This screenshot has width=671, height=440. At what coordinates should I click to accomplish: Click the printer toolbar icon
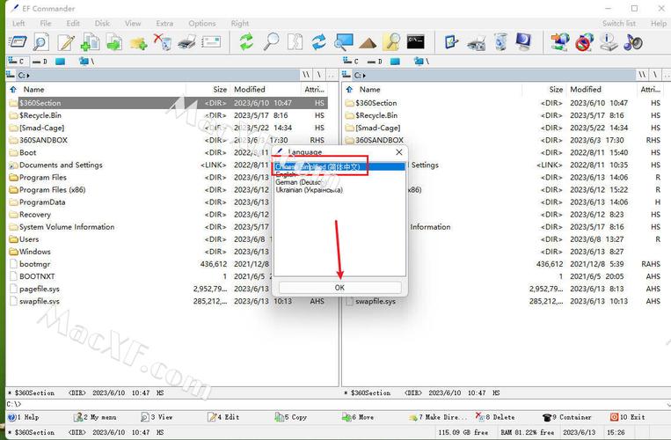click(186, 42)
